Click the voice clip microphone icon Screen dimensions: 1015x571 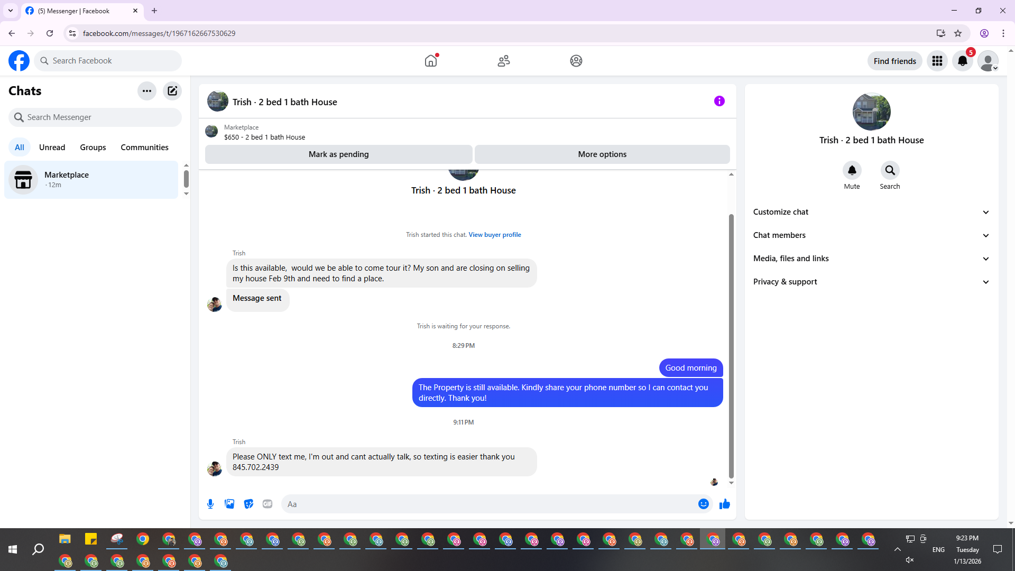[210, 504]
